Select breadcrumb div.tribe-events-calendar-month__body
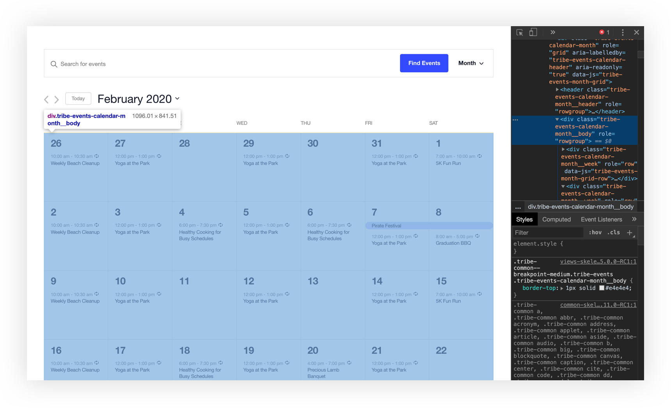Screen dimensions: 671x408 point(580,207)
